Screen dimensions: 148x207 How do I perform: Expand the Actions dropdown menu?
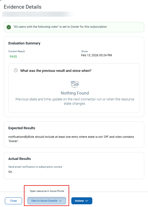coord(82,201)
